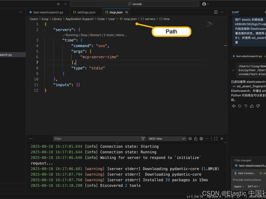The image size is (266, 199).
Task: Click the "type": "stdio" code line
Action: (x=88, y=68)
